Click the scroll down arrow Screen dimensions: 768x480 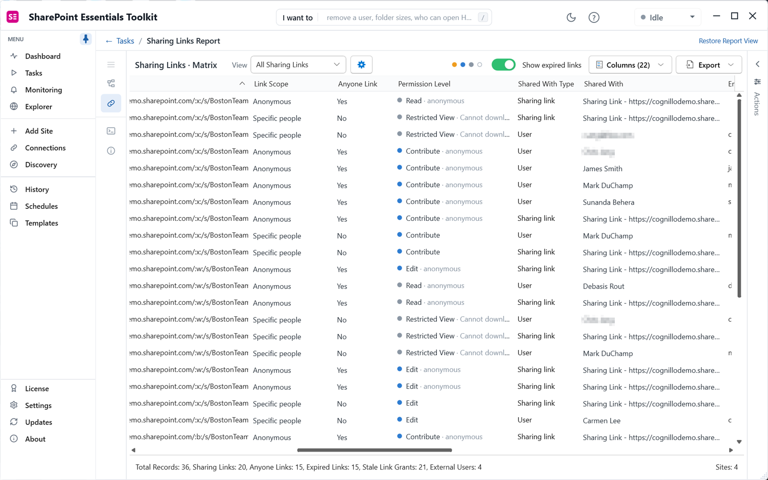tap(739, 442)
